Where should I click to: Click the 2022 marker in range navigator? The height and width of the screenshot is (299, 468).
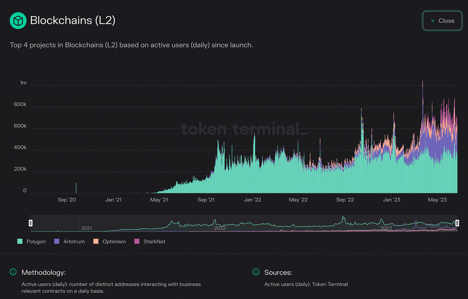220,228
